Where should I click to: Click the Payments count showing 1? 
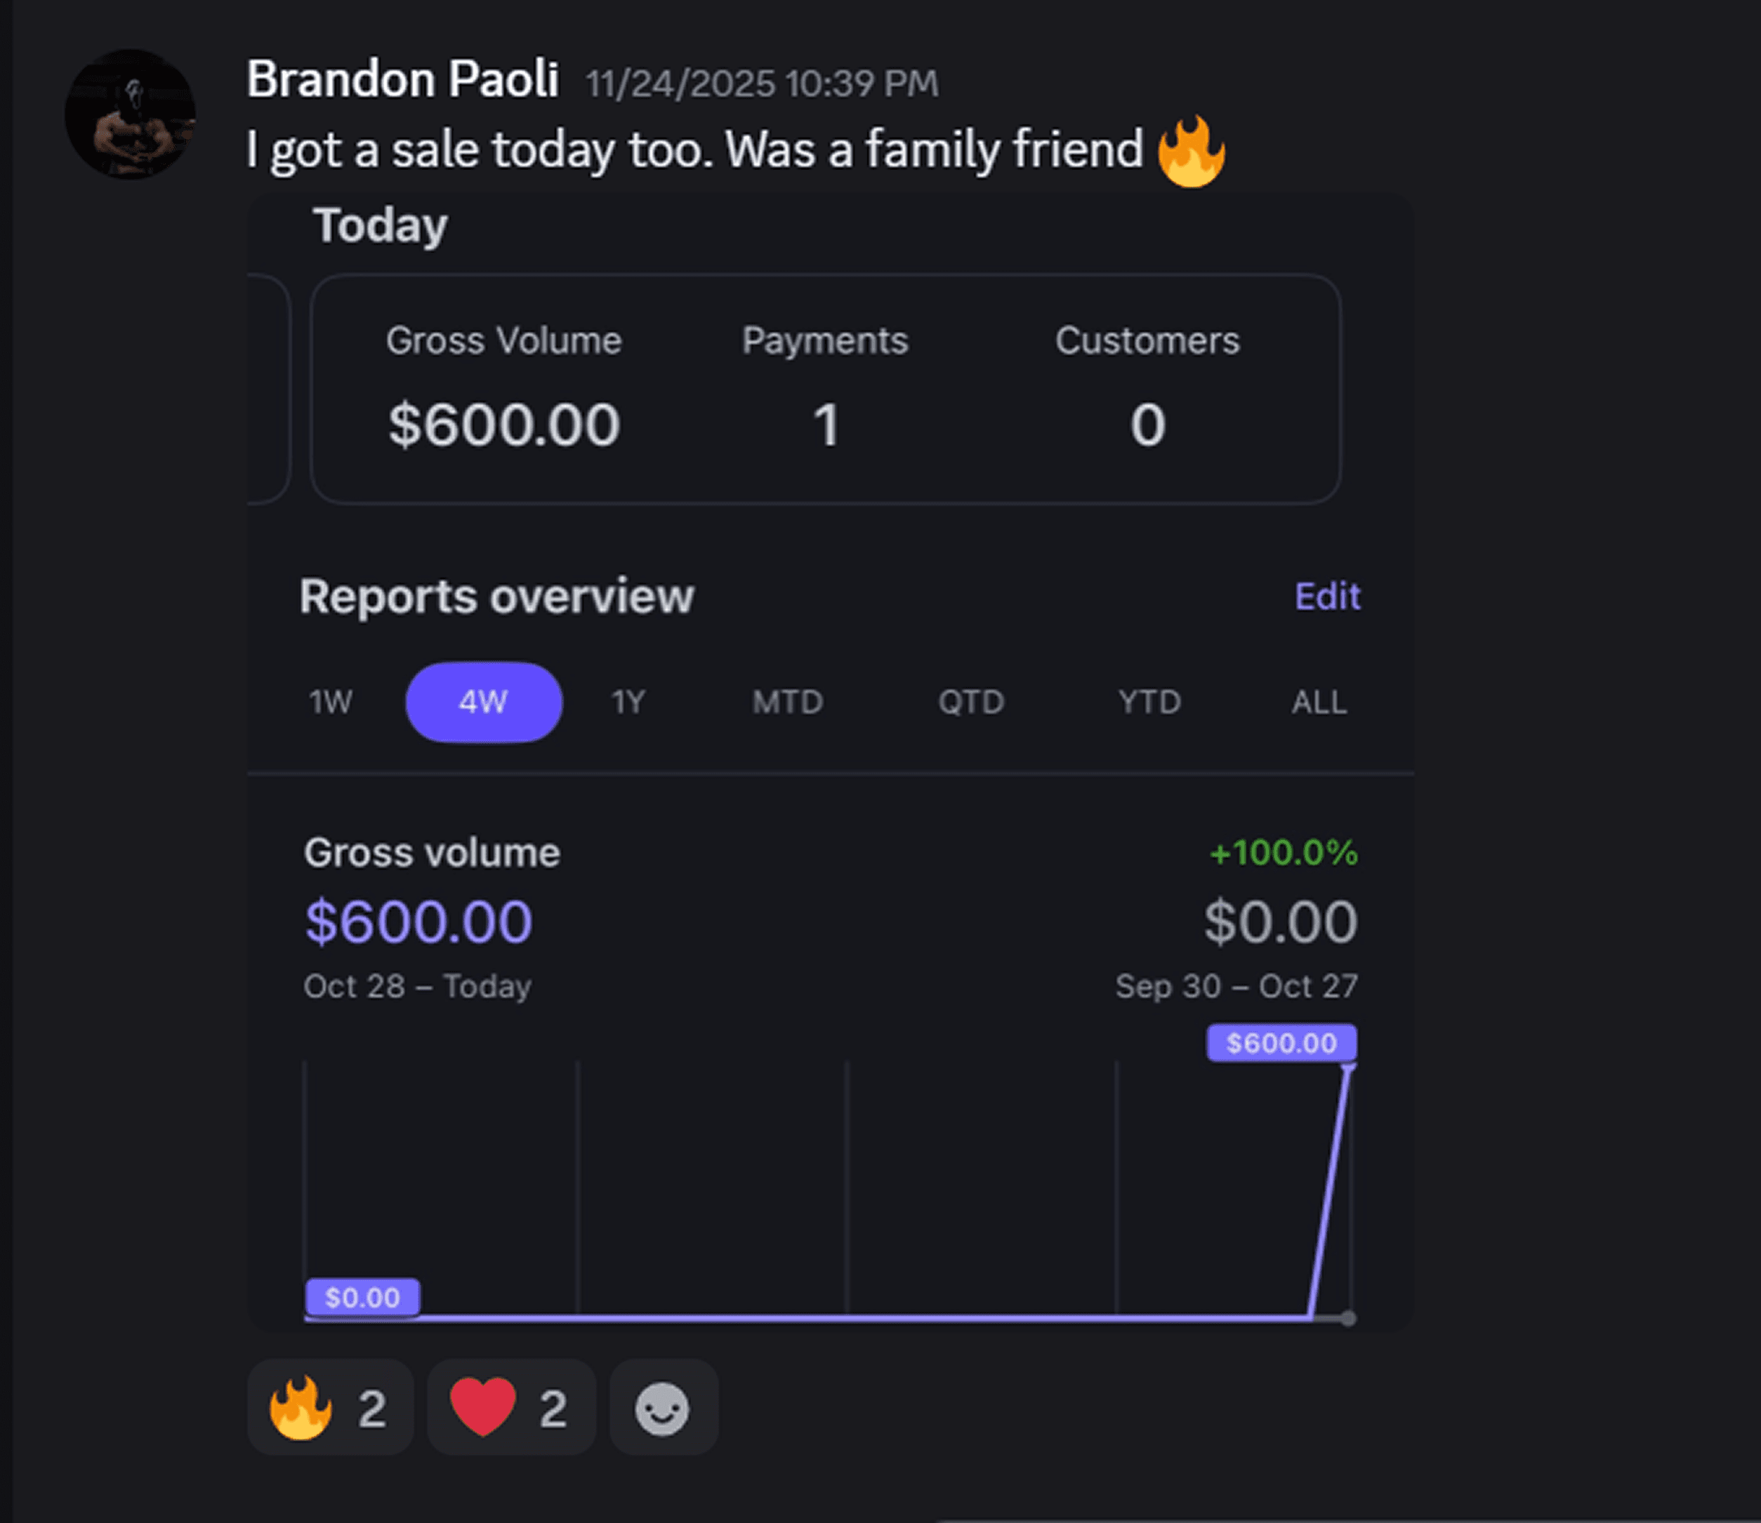pyautogui.click(x=825, y=427)
